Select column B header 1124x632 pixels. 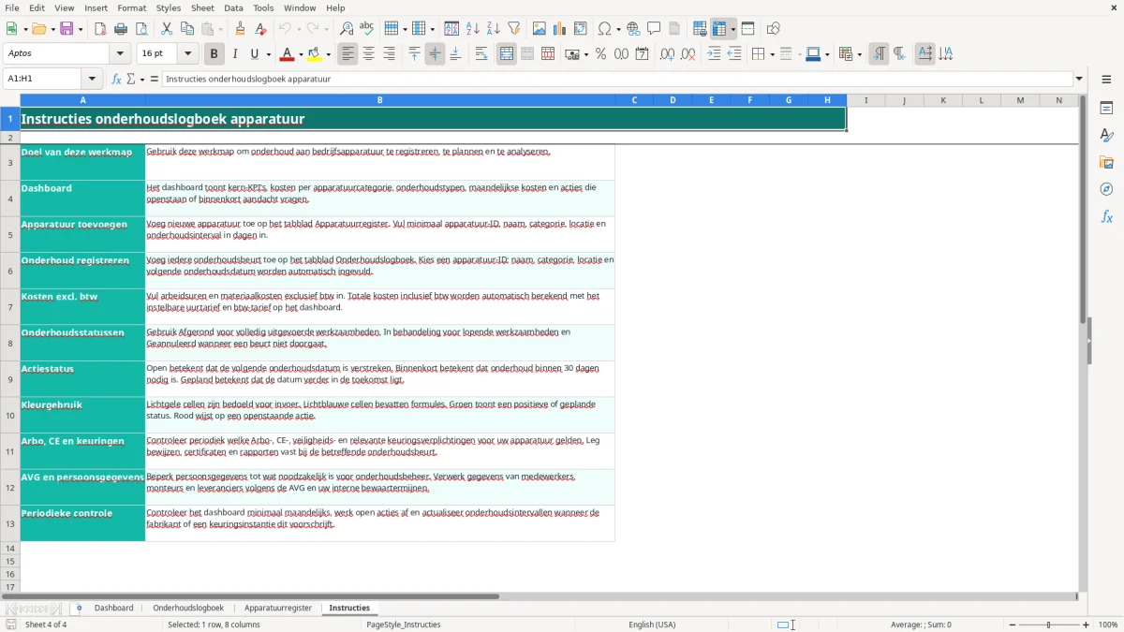(379, 100)
